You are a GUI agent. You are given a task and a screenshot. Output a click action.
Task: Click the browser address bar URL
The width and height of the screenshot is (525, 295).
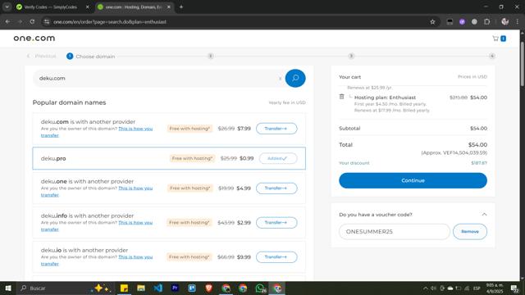110,22
